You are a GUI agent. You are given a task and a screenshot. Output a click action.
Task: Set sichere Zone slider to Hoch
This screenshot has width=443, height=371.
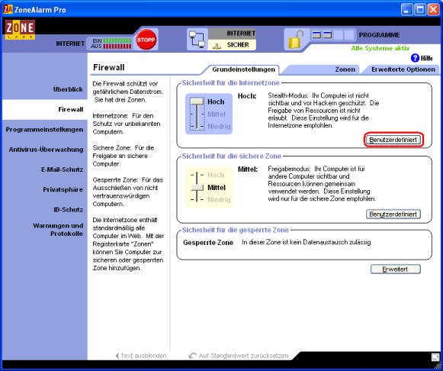[x=216, y=175]
